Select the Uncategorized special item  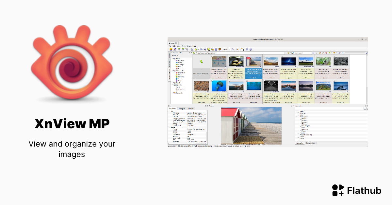[x=181, y=89]
